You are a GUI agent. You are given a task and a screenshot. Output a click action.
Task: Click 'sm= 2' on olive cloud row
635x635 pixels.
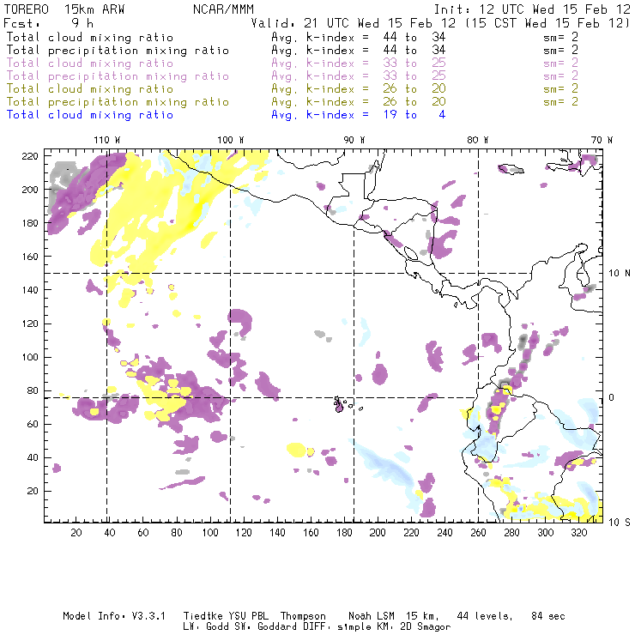[x=560, y=88]
